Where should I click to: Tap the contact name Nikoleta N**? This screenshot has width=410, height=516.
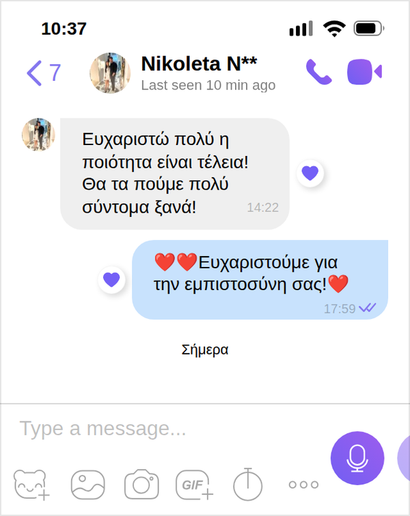(x=199, y=64)
